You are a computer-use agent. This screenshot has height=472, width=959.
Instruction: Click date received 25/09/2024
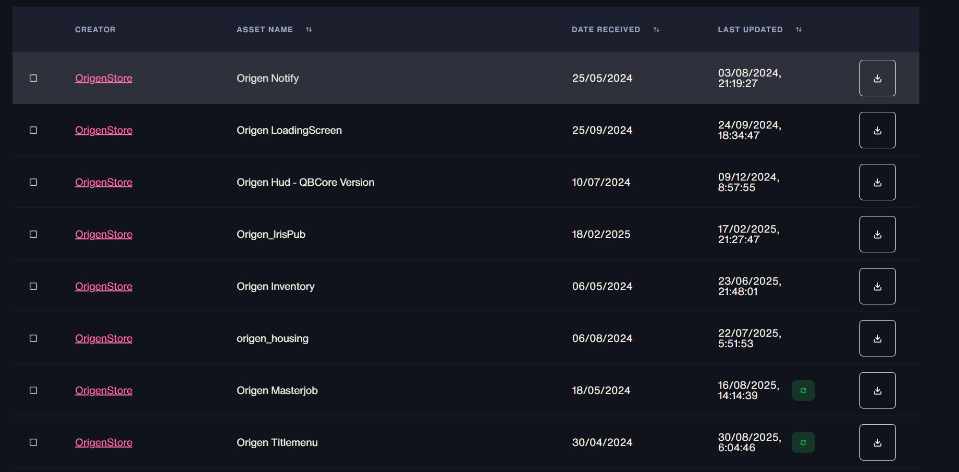click(602, 130)
